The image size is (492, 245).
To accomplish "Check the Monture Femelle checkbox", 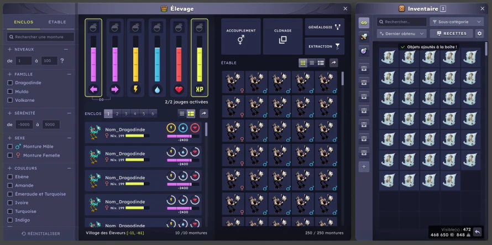I will point(10,155).
